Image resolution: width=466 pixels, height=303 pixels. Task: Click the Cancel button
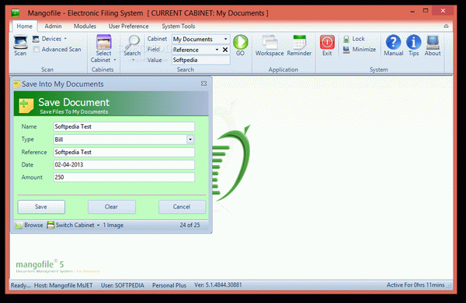pos(183,207)
